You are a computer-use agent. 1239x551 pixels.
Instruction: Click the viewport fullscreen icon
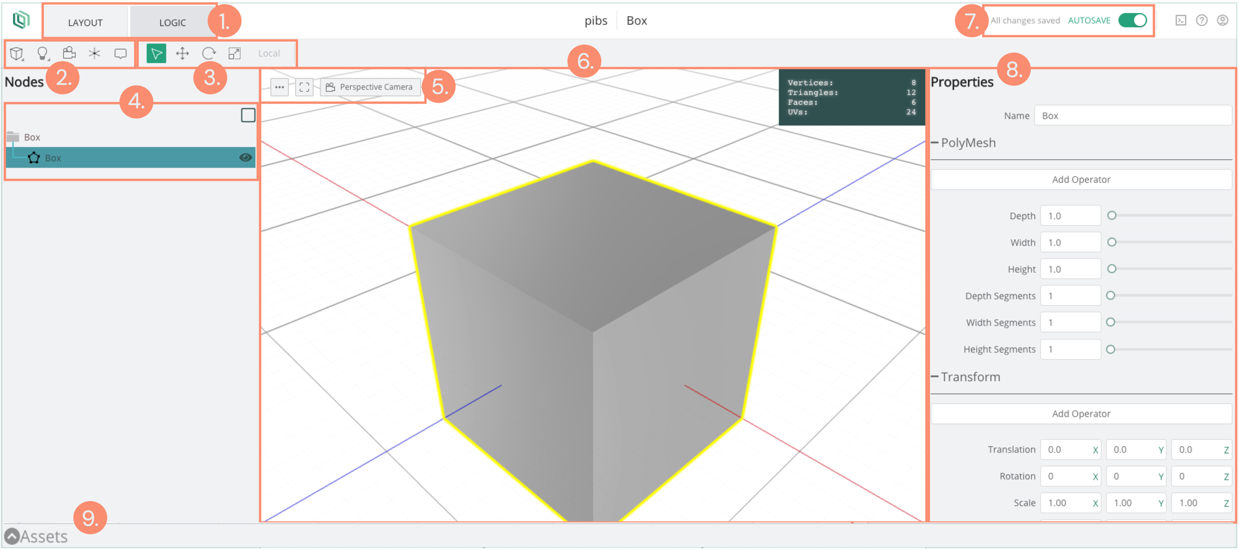pos(304,87)
